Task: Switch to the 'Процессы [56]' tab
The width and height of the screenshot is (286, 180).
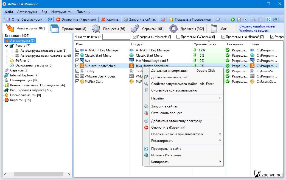Action: [x=108, y=29]
